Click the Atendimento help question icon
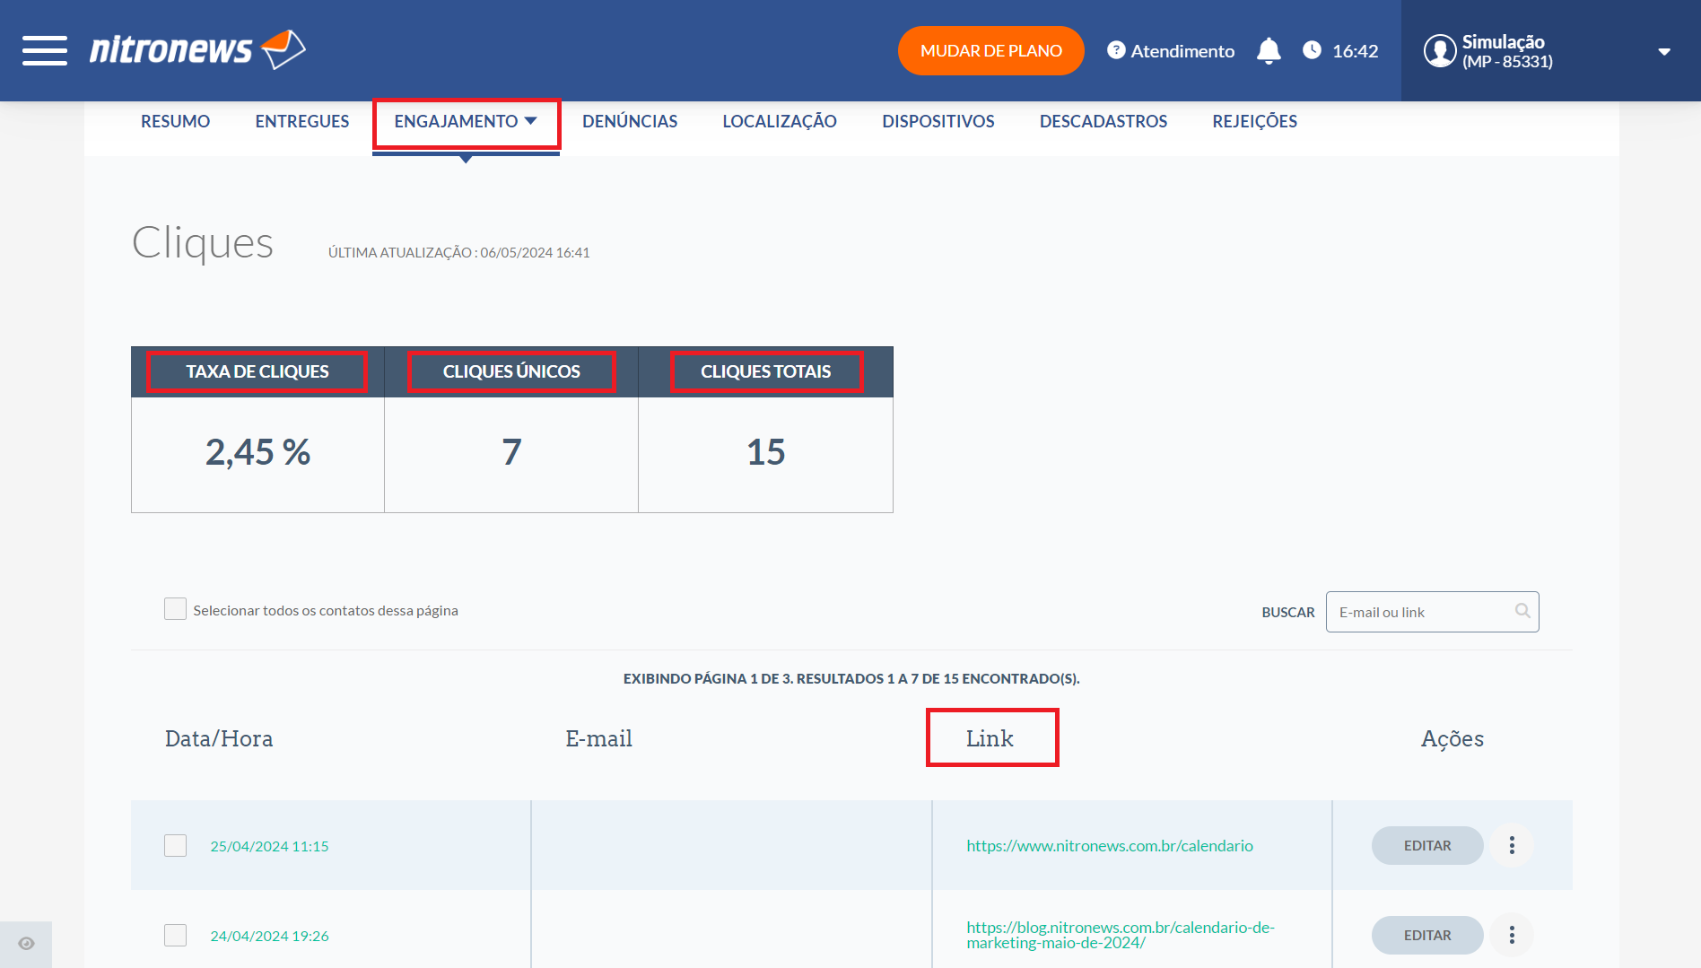 pyautogui.click(x=1116, y=50)
